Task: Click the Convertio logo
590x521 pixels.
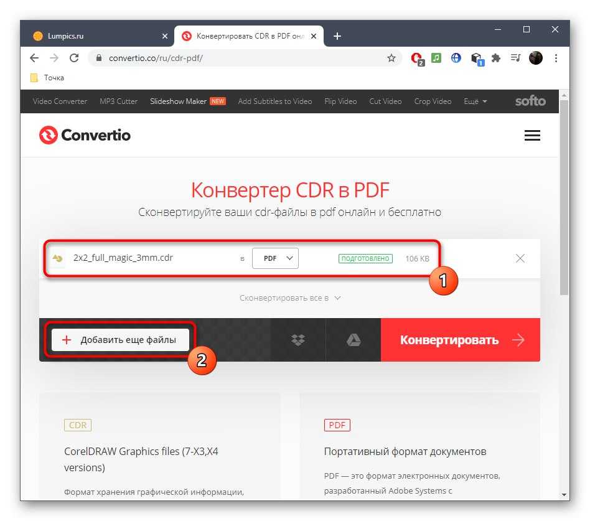Action: [x=85, y=135]
